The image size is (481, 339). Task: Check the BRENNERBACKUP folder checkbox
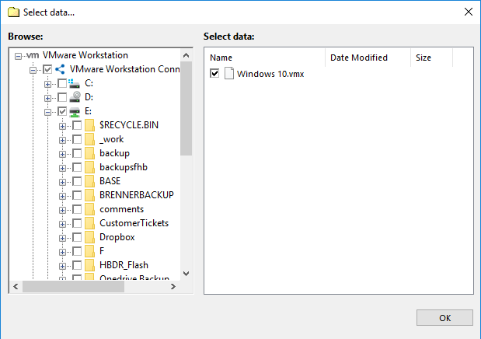point(77,195)
